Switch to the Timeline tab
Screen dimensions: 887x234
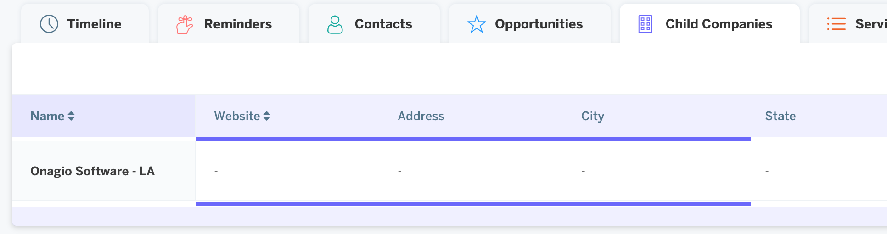pyautogui.click(x=85, y=24)
